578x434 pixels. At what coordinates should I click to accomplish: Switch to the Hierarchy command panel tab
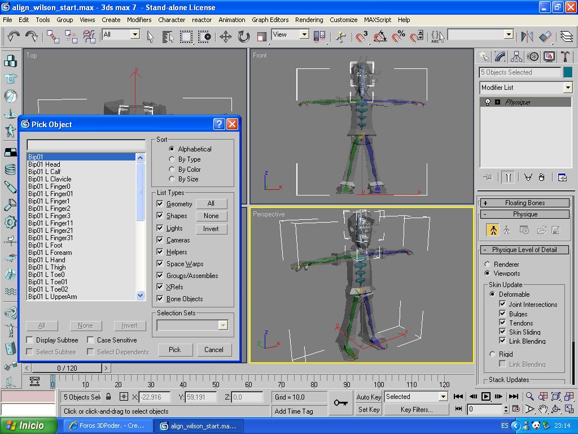pos(516,57)
